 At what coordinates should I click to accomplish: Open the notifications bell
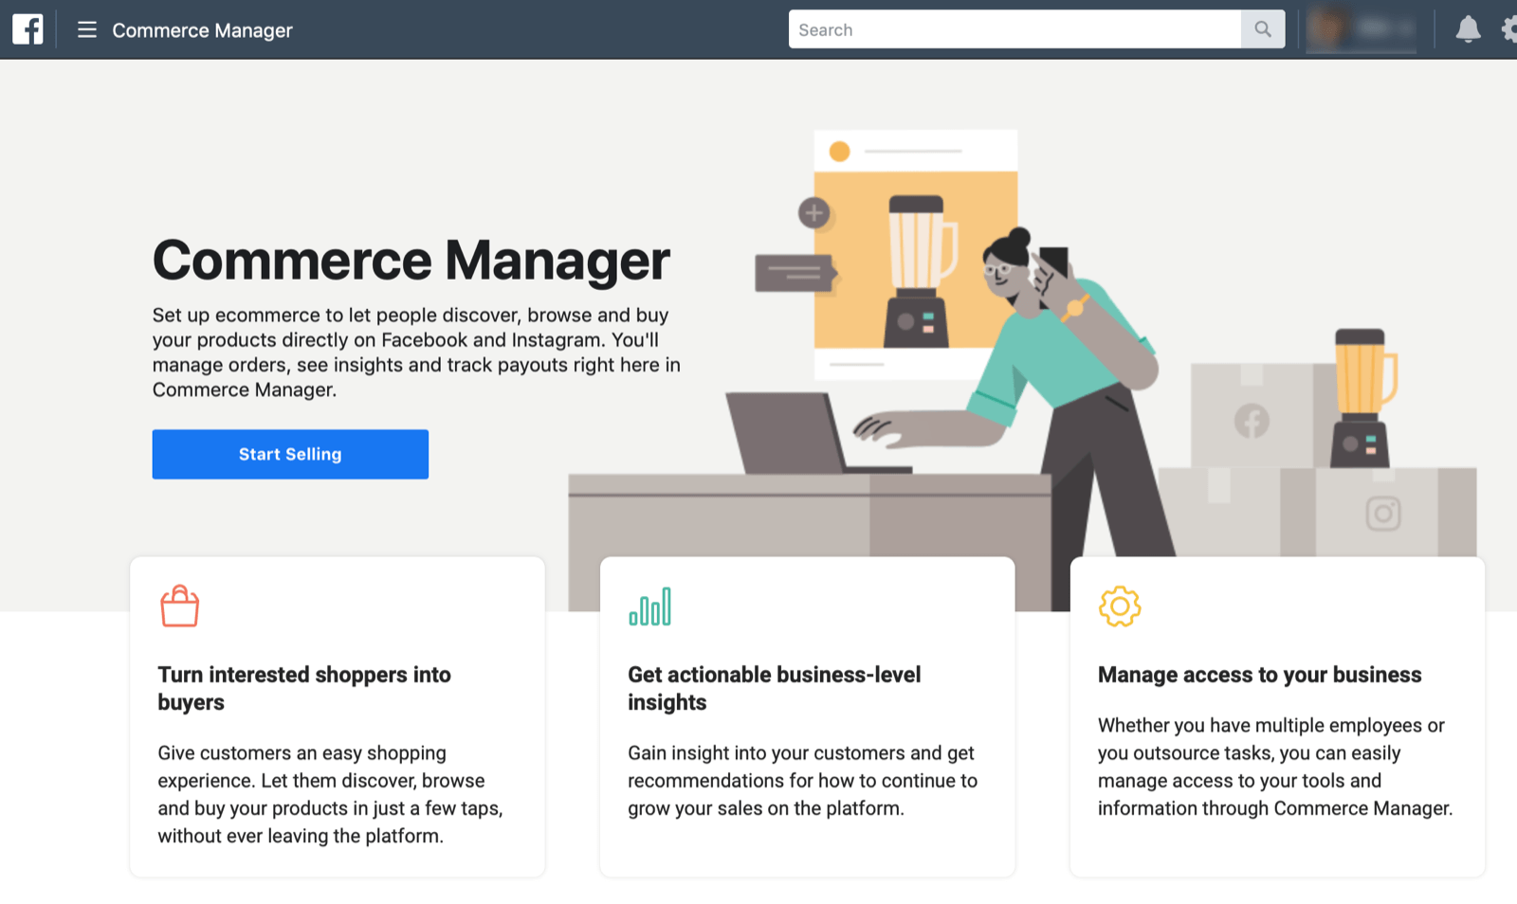[1468, 29]
